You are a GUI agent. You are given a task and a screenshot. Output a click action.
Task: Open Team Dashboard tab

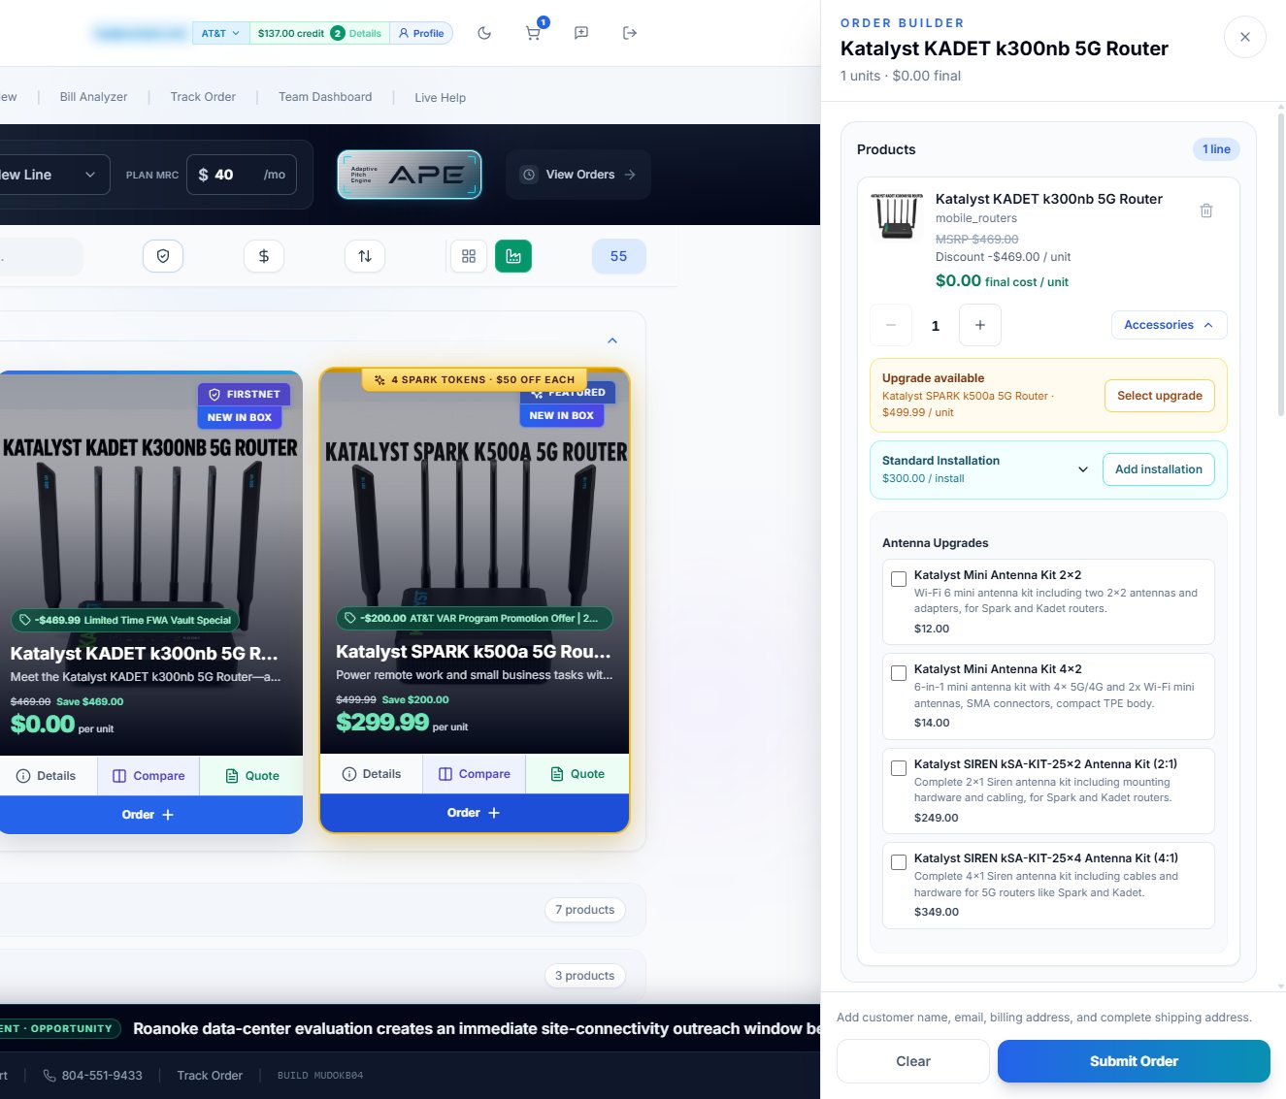325,97
